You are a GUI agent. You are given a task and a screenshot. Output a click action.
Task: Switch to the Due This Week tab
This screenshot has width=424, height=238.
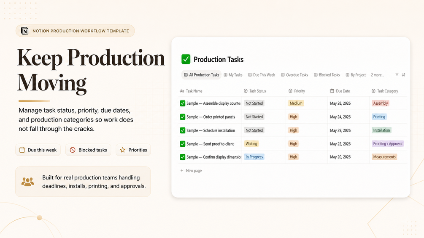click(262, 75)
